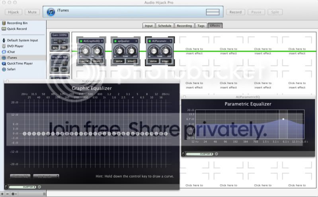Click the Pause button
The image size is (318, 197).
(256, 12)
